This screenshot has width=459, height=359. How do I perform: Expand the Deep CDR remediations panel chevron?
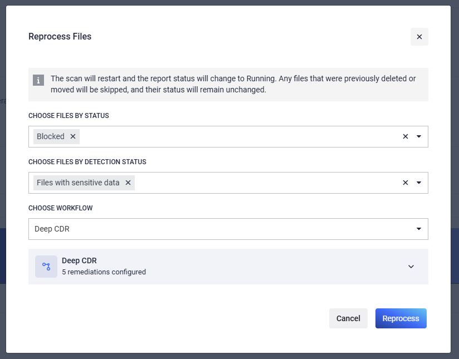click(x=411, y=267)
